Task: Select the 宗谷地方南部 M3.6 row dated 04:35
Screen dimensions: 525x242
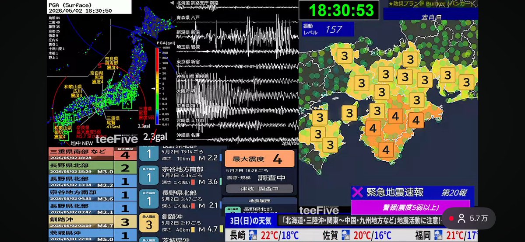Action: coord(93,194)
